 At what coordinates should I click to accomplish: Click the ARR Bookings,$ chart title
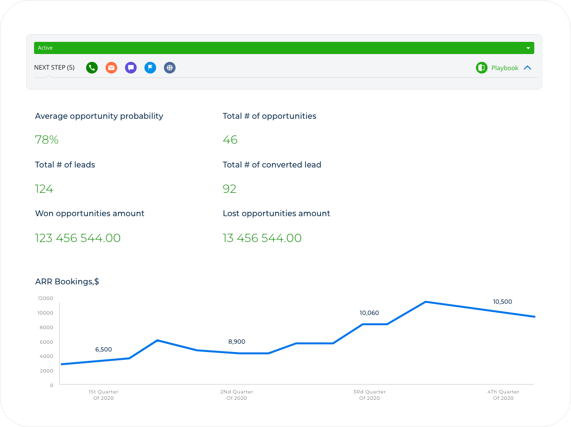point(67,281)
